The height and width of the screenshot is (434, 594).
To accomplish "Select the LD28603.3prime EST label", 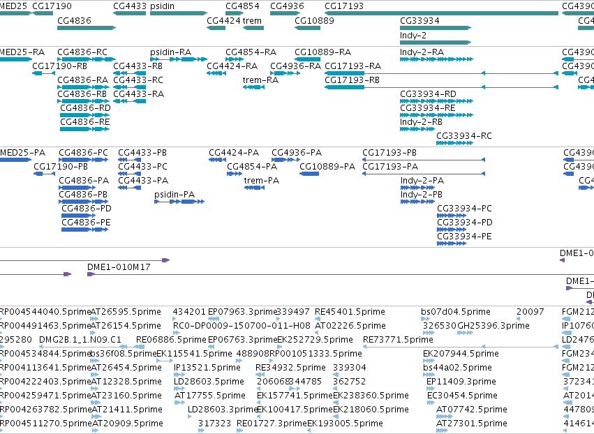I will click(223, 410).
